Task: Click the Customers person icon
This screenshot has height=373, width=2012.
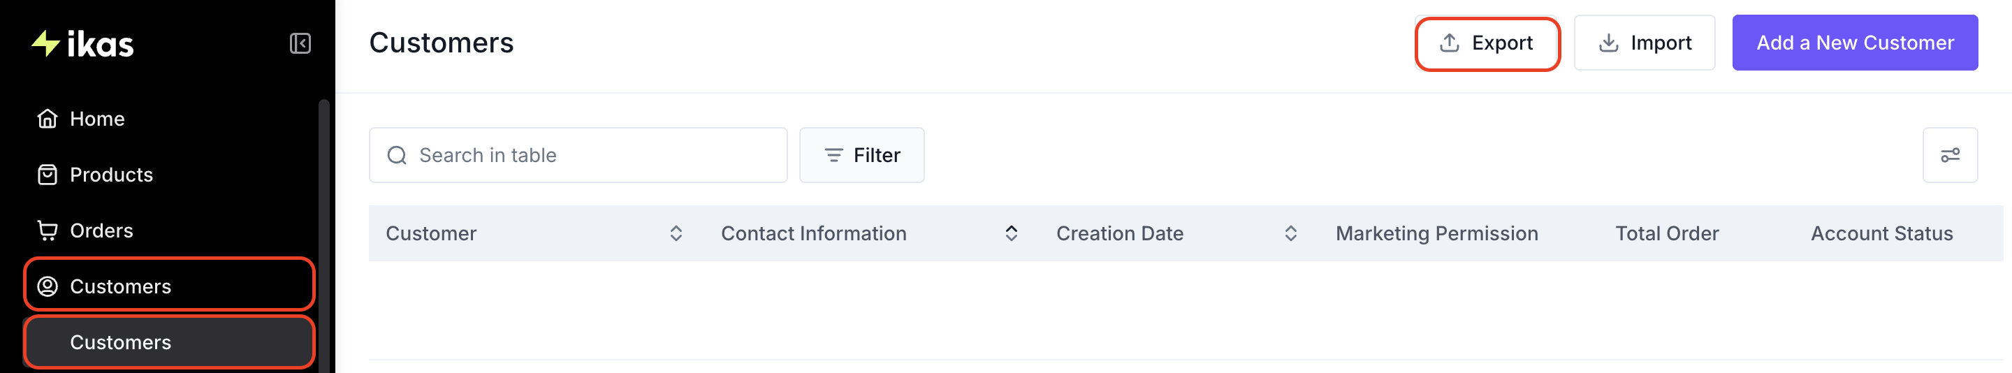Action: pos(48,286)
